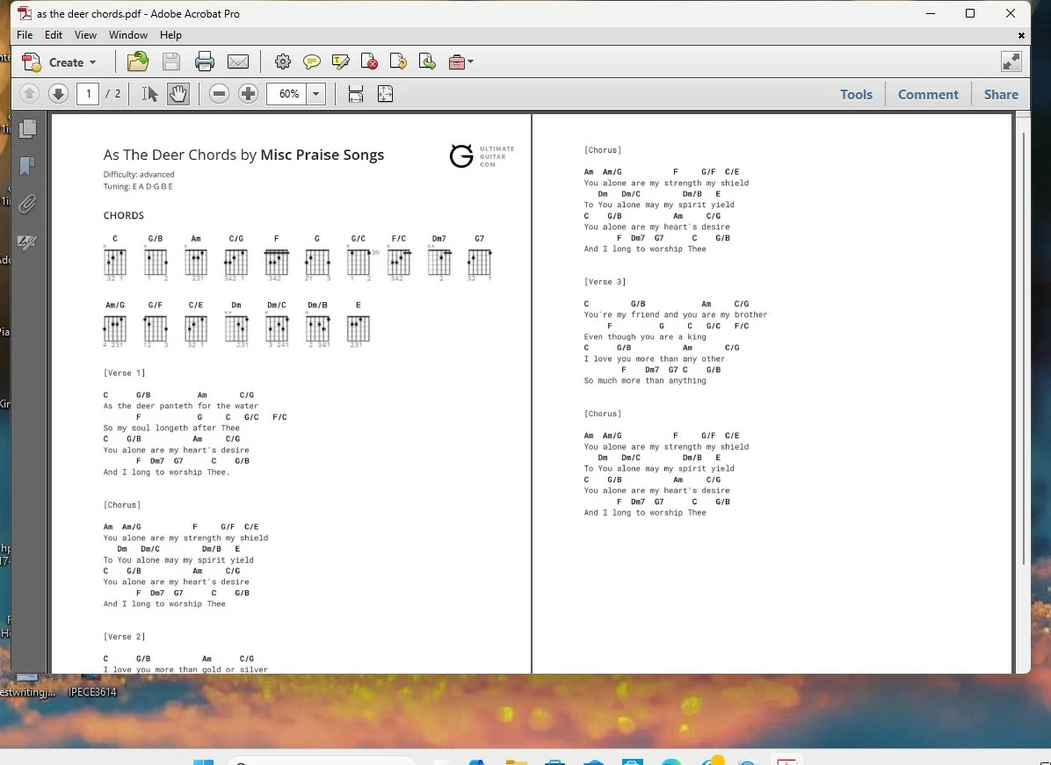Viewport: 1051px width, 765px height.
Task: Click the "[Verse 3]" label on page 2
Action: point(605,282)
